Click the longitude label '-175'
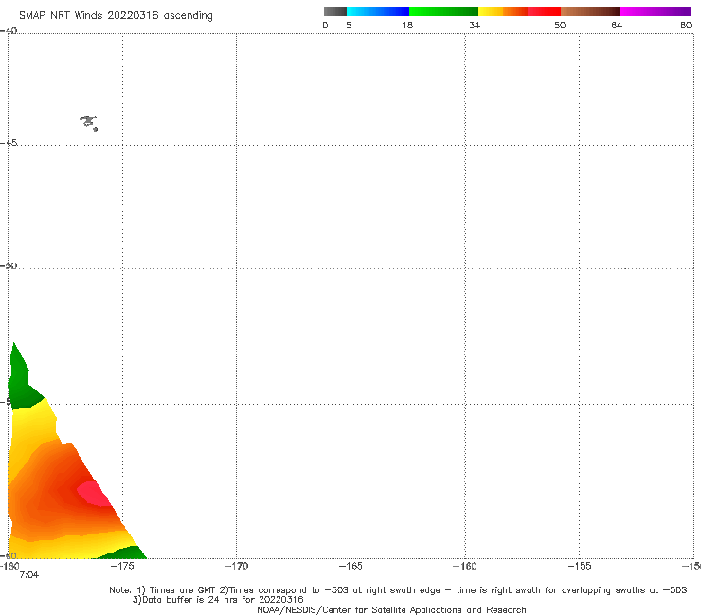The height and width of the screenshot is (616, 701). [122, 566]
